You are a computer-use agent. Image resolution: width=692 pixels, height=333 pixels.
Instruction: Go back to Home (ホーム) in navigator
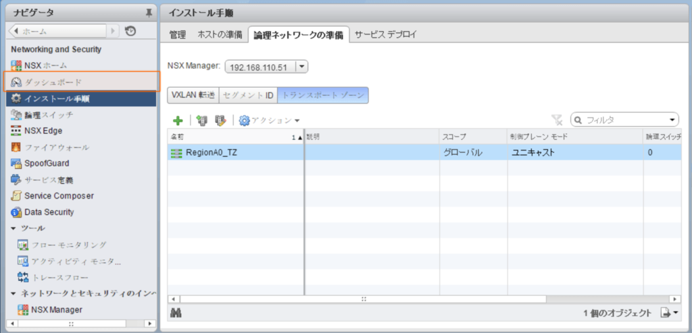pyautogui.click(x=58, y=31)
